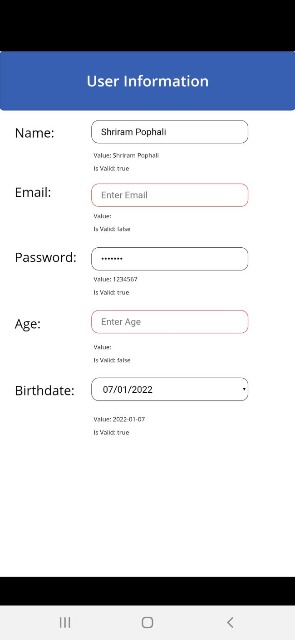The width and height of the screenshot is (295, 640).
Task: Expand the Birthdate picker control
Action: click(x=170, y=389)
